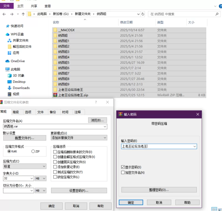Click the Downloads arrow icon in sidebar

coord(10,88)
